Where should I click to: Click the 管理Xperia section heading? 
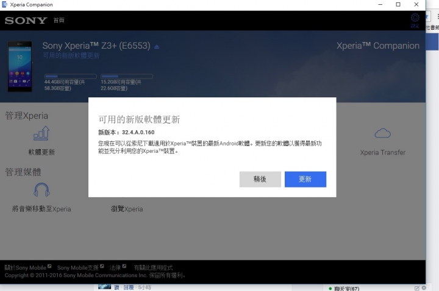(x=27, y=116)
